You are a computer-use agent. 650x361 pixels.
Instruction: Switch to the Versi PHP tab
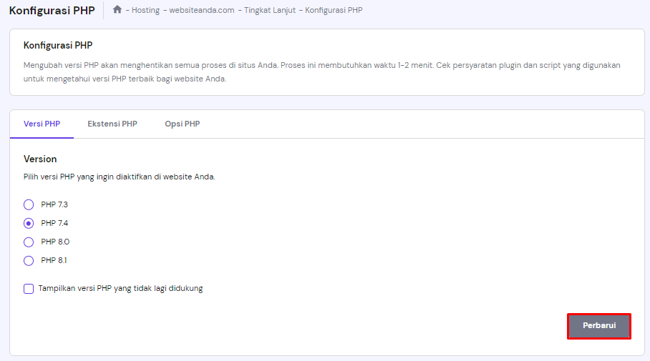coord(42,124)
